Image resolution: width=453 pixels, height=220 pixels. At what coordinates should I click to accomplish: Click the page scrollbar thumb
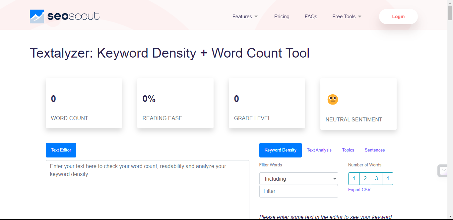pyautogui.click(x=450, y=13)
